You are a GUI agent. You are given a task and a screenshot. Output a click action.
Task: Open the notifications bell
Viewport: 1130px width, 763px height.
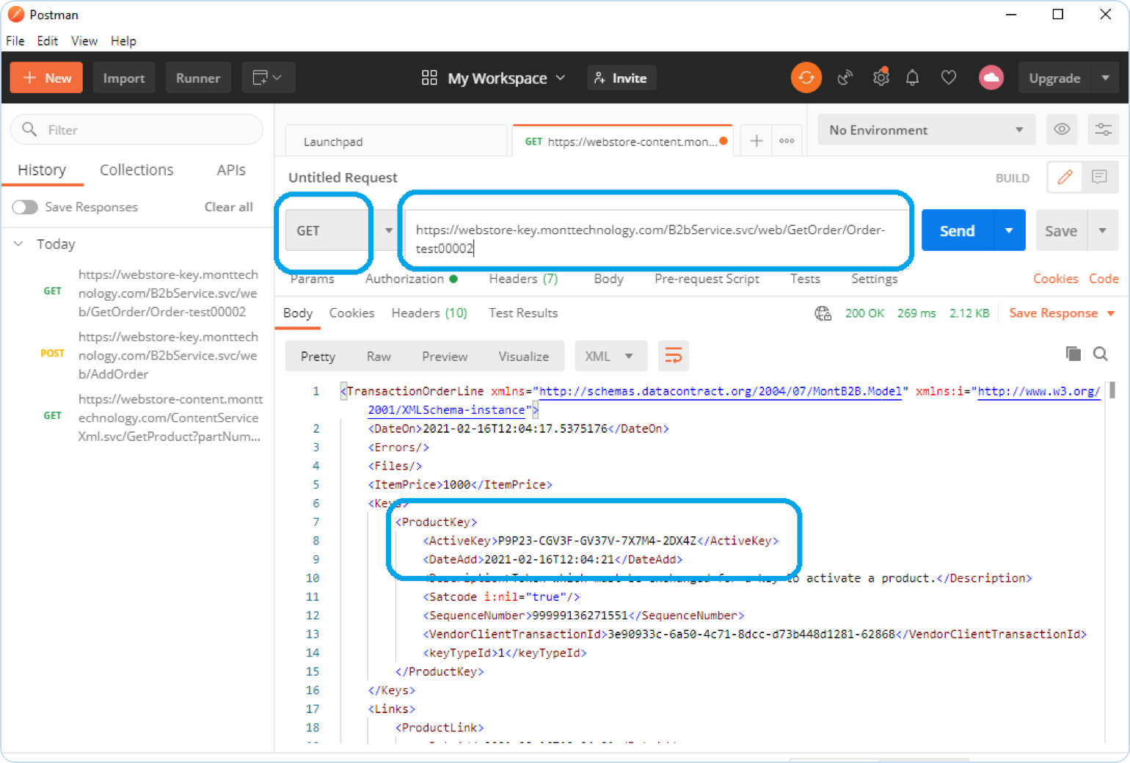[912, 78]
